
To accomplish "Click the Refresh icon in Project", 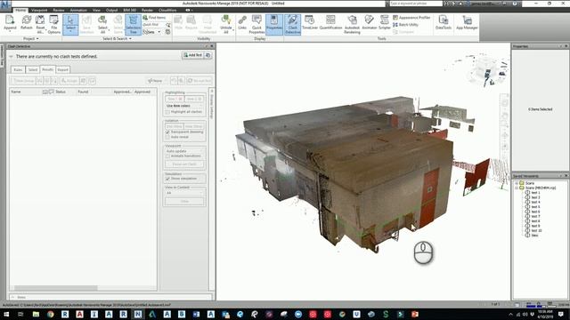I will (x=27, y=22).
